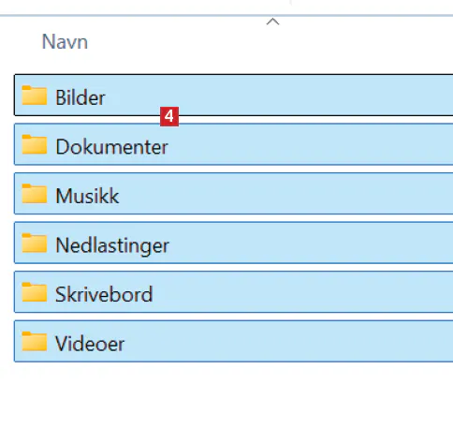Click the Musikk folder name text
Viewport: 453px width, 428px height.
pyautogui.click(x=87, y=196)
